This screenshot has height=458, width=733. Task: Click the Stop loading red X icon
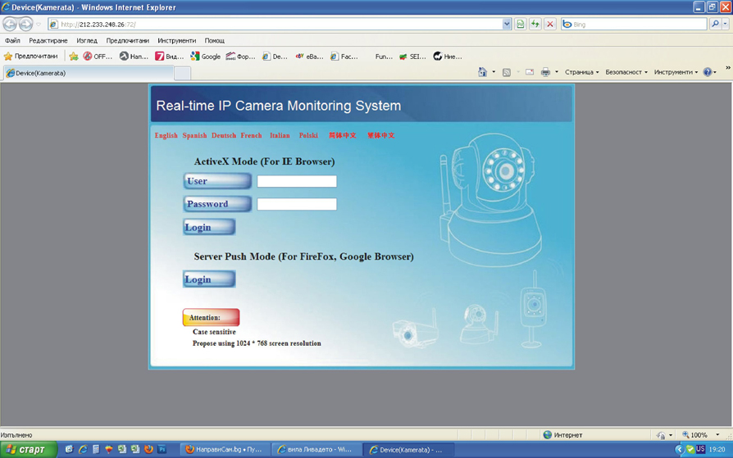tap(550, 25)
